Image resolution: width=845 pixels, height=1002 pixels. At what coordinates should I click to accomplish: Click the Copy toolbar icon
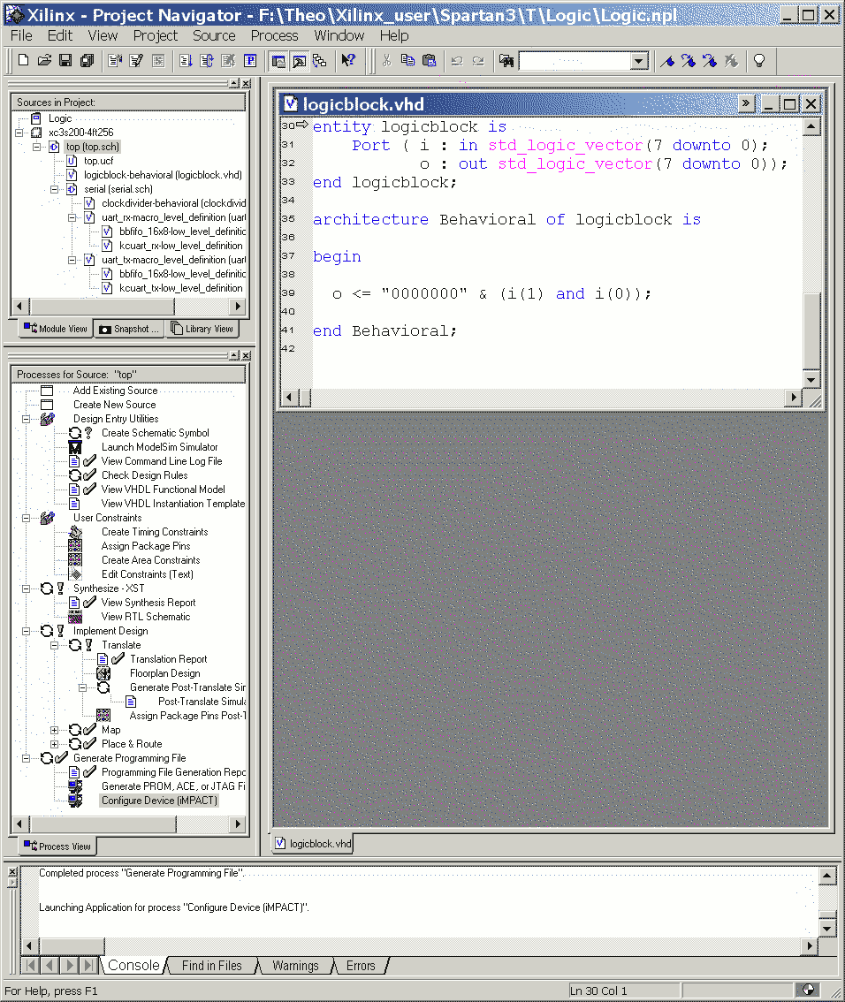(407, 61)
